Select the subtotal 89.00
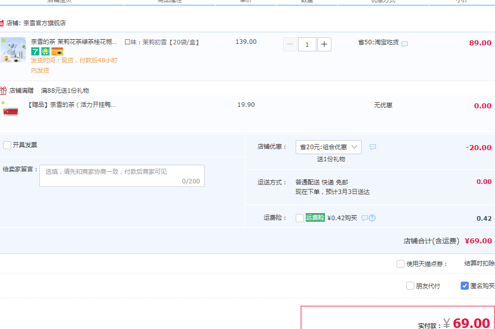The height and width of the screenshot is (329, 495). [x=480, y=43]
